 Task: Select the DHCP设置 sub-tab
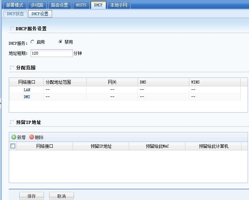point(40,14)
